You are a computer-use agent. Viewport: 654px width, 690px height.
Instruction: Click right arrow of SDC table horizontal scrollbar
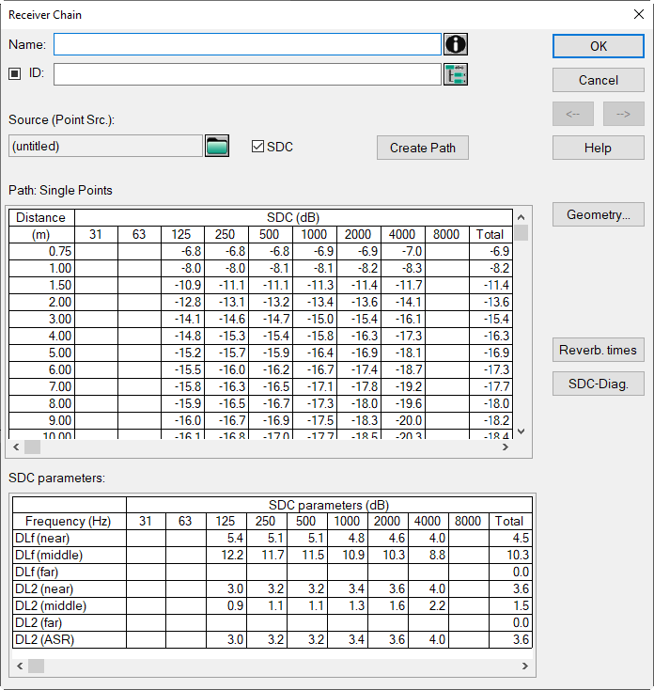point(506,447)
